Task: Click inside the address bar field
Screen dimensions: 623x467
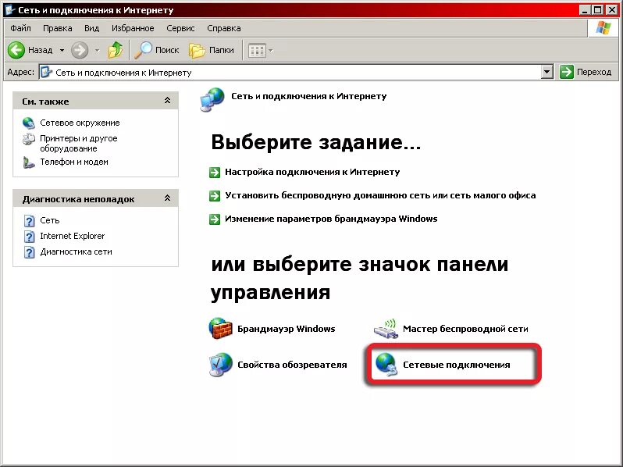Action: click(x=296, y=73)
